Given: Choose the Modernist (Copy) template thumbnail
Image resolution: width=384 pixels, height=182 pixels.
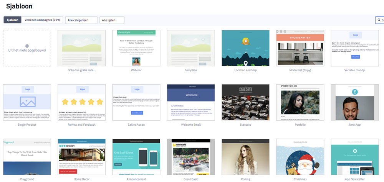Looking at the screenshot, I should tap(300, 48).
